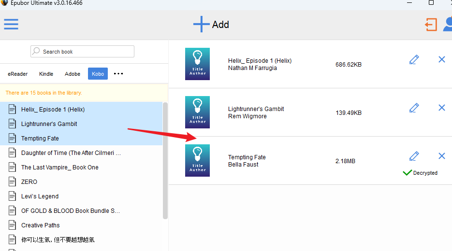Open the orange output folder icon

coord(431,25)
